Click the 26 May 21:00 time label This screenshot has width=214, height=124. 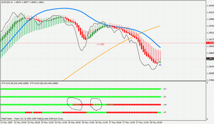pos(102,122)
